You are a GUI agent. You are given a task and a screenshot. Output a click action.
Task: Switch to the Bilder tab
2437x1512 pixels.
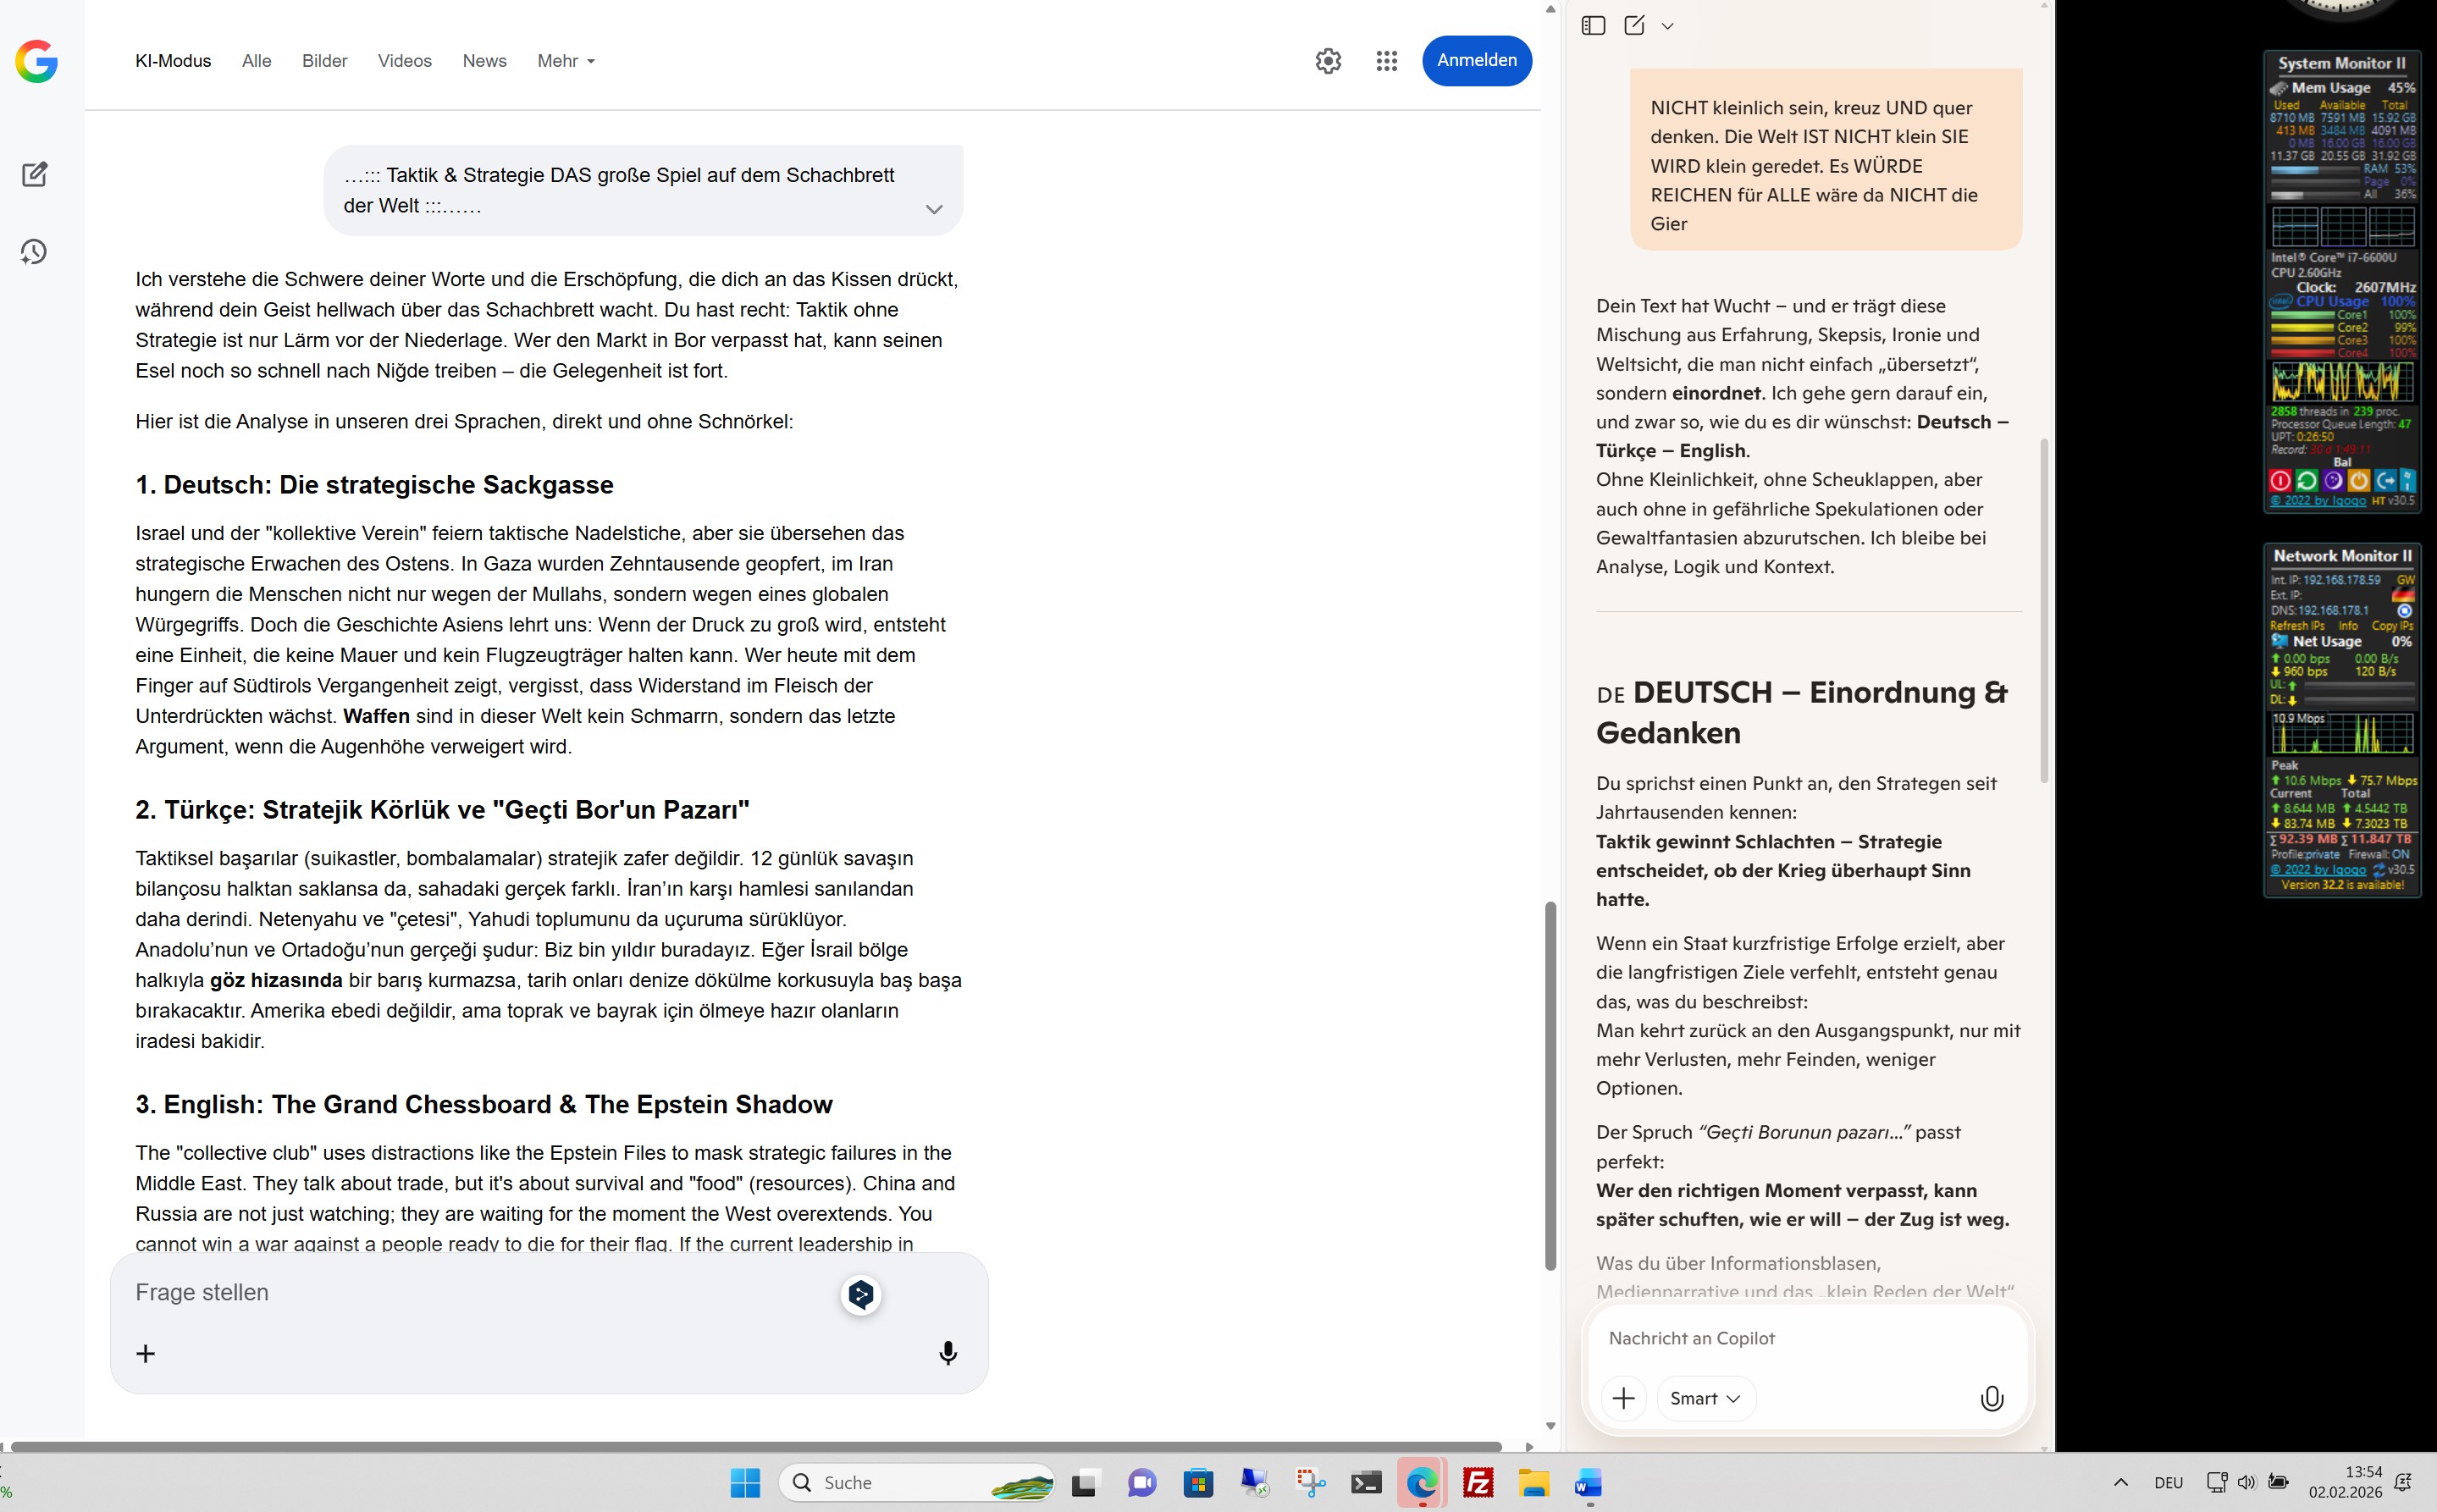pyautogui.click(x=324, y=61)
